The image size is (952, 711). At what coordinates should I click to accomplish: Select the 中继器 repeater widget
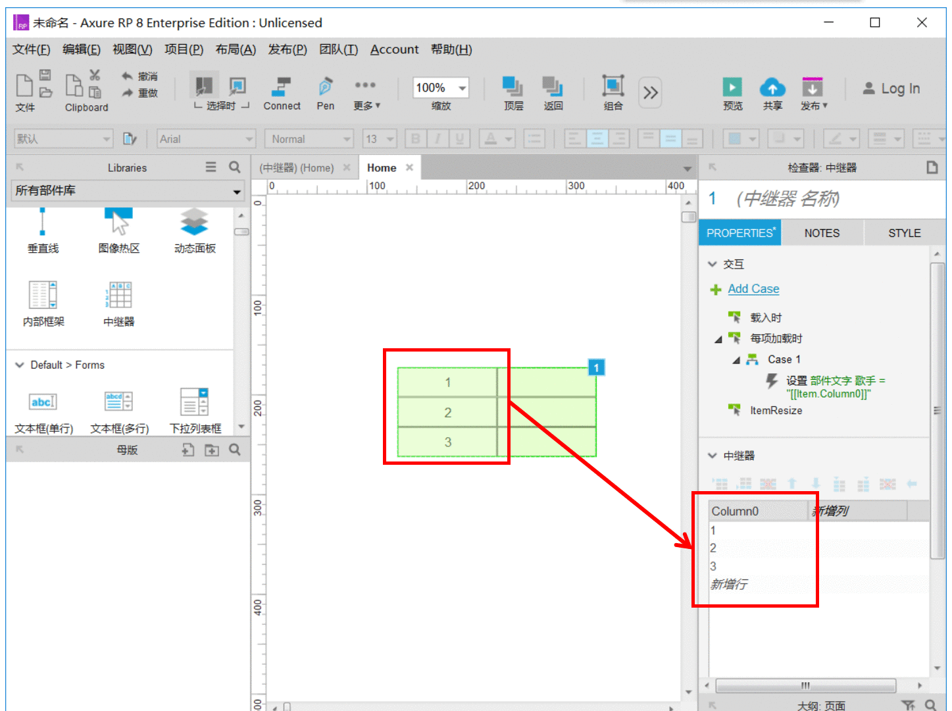(119, 304)
